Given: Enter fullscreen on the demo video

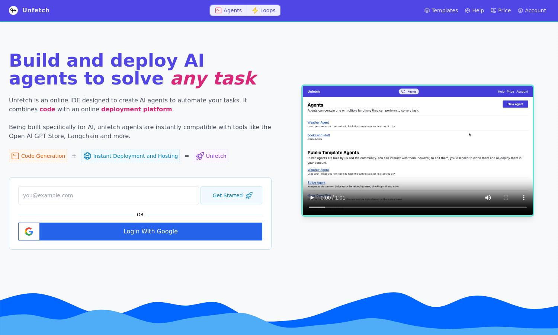Looking at the screenshot, I should point(506,198).
